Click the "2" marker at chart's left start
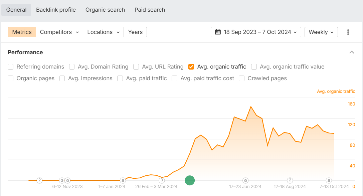Image resolution: width=363 pixels, height=196 pixels. 39,180
